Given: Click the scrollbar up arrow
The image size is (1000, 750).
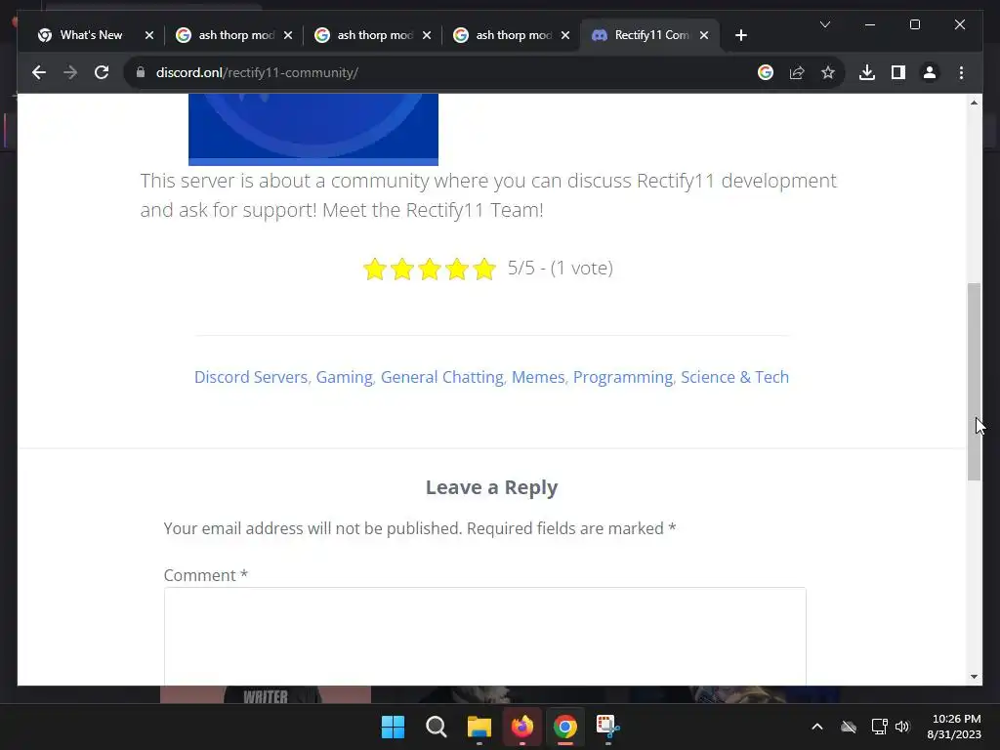Looking at the screenshot, I should [x=974, y=102].
